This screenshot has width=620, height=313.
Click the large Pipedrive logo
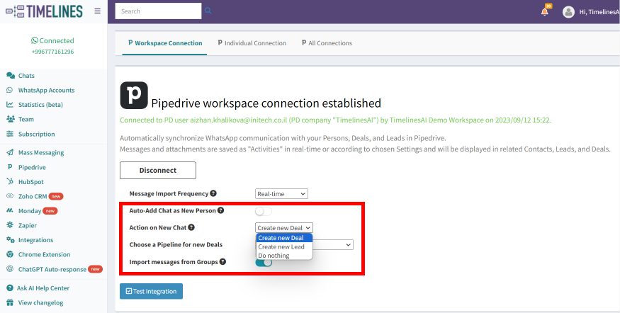pyautogui.click(x=134, y=95)
